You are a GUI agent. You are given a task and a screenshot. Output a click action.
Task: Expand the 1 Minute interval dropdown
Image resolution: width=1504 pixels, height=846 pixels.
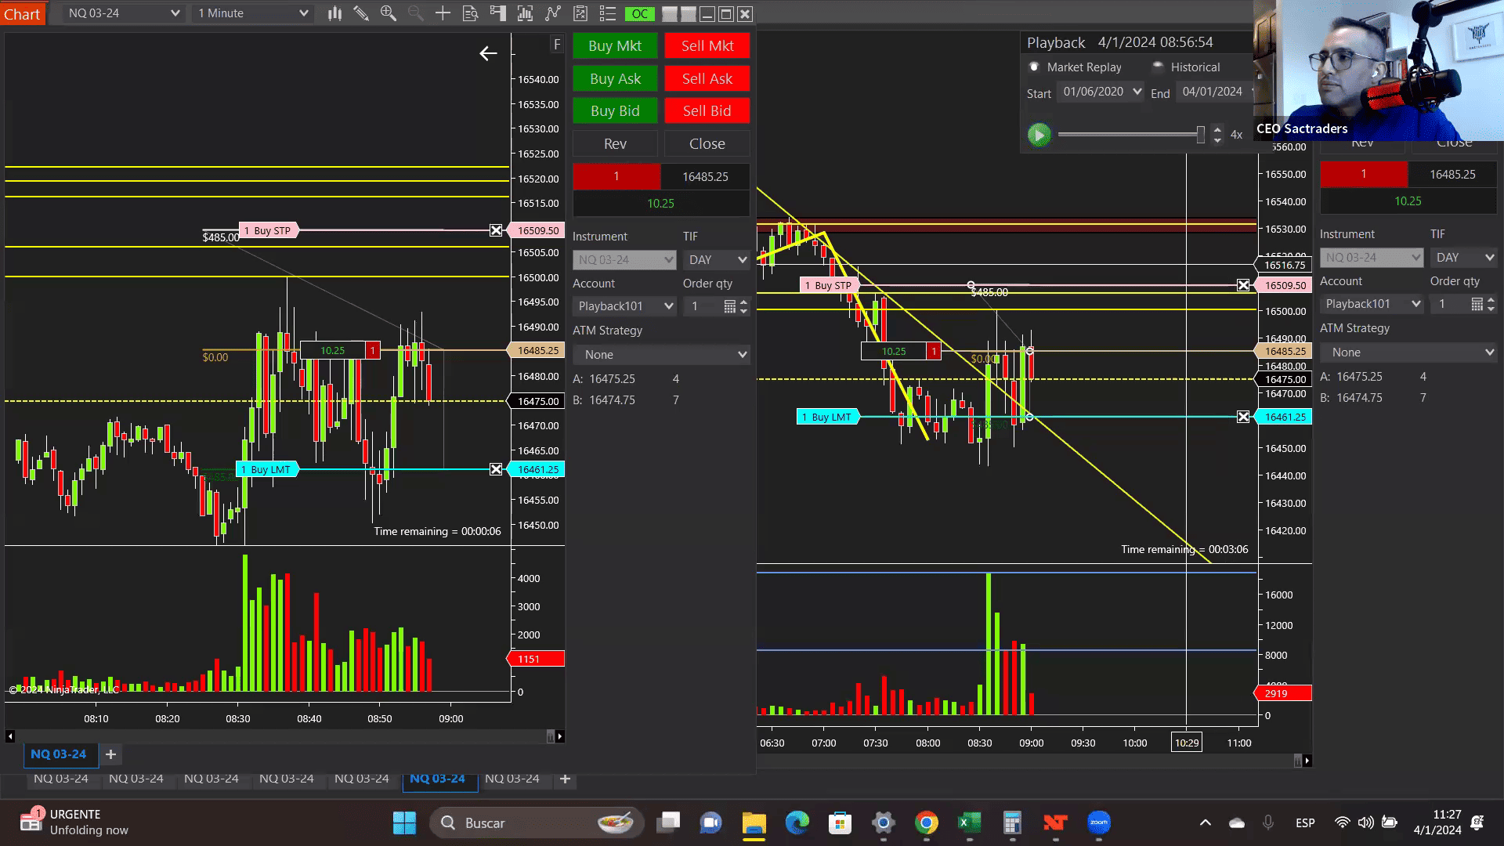click(x=252, y=13)
